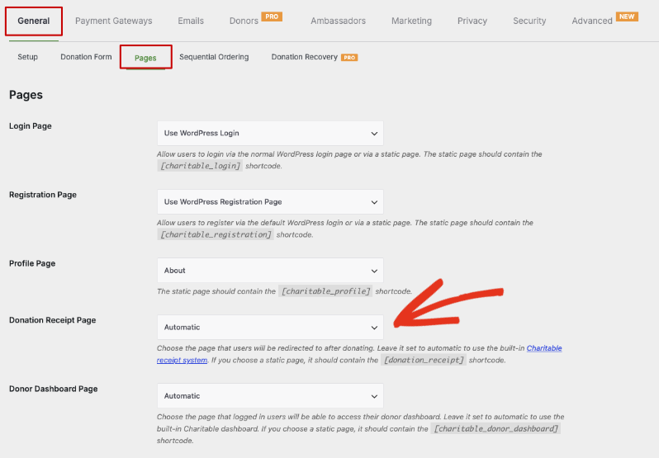Screen dimensions: 659x458
Task: Click the [charitable_profile] shortcode text
Action: click(325, 291)
